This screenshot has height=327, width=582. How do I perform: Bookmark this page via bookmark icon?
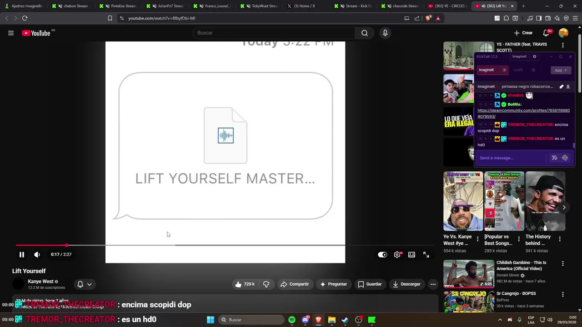coord(110,18)
